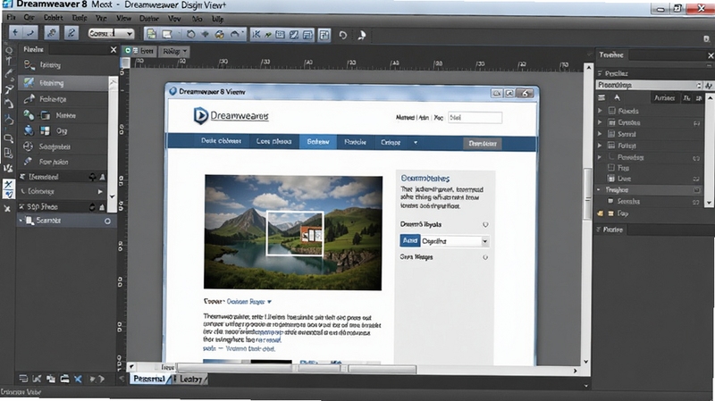Click the first item in the page's blue nav bar
715x401 pixels.
click(x=221, y=141)
